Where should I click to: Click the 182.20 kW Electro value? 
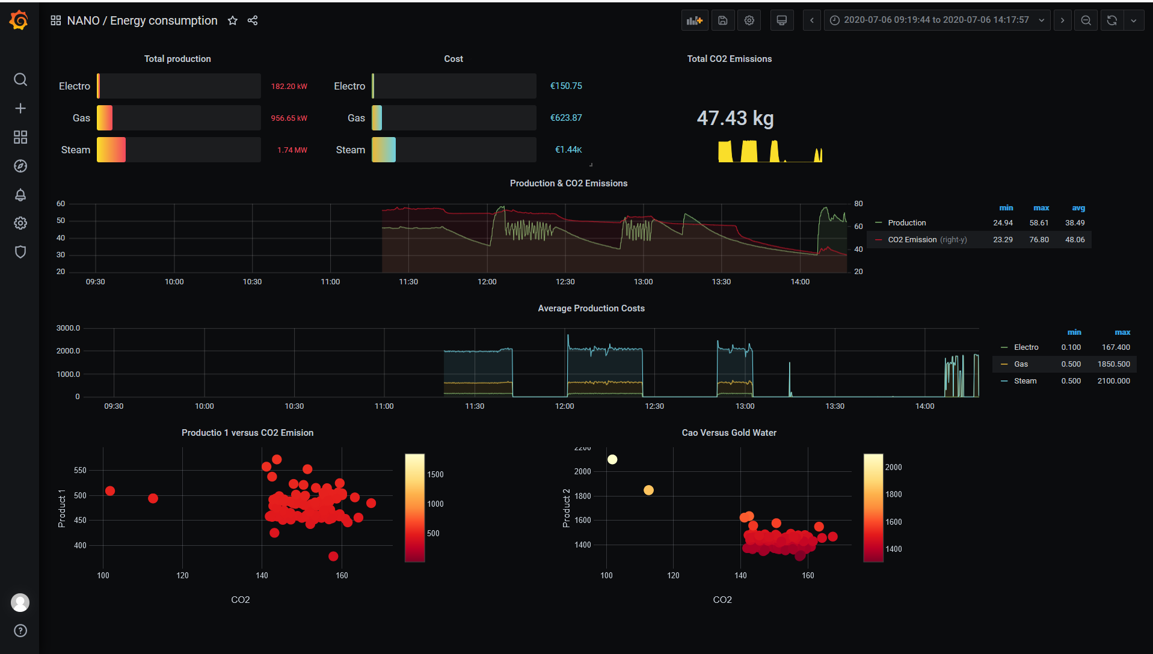[289, 87]
